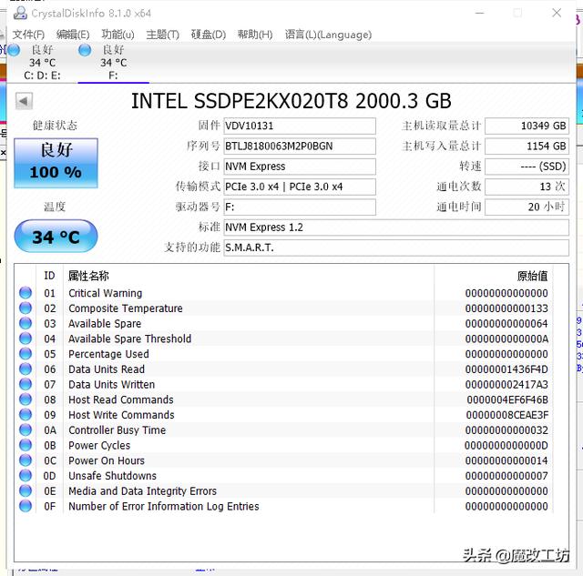The height and width of the screenshot is (576, 583).
Task: Click status circle for Critical Warning row
Action: pyautogui.click(x=26, y=293)
